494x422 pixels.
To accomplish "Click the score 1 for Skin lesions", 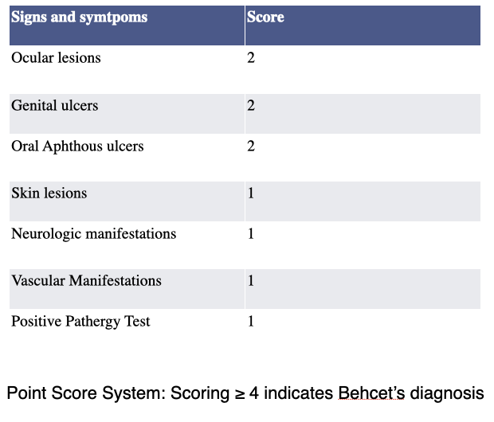I will (251, 193).
